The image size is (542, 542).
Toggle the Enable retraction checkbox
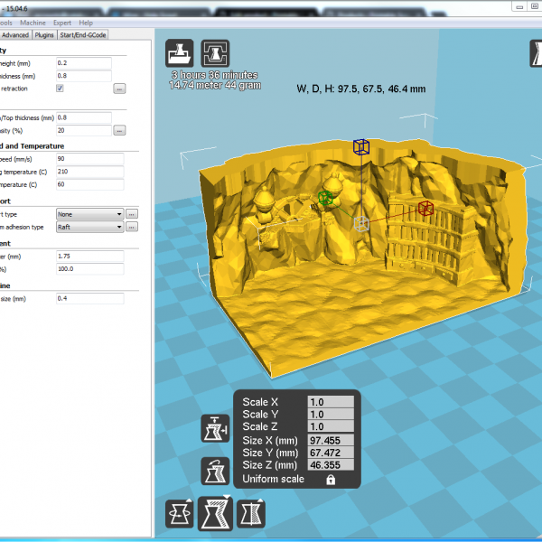point(60,89)
